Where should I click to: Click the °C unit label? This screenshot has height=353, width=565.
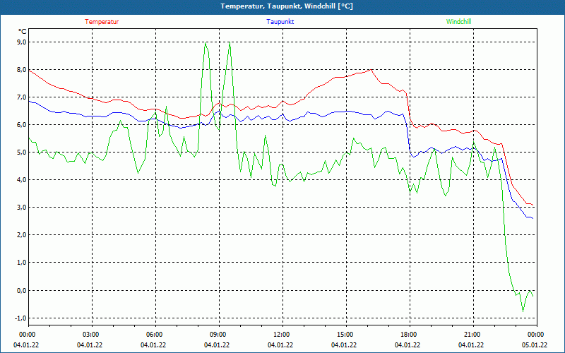pyautogui.click(x=23, y=31)
